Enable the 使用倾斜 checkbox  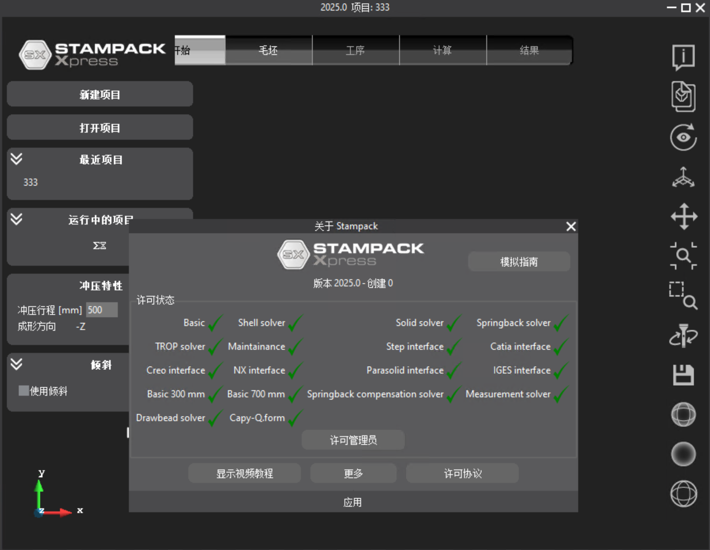24,390
